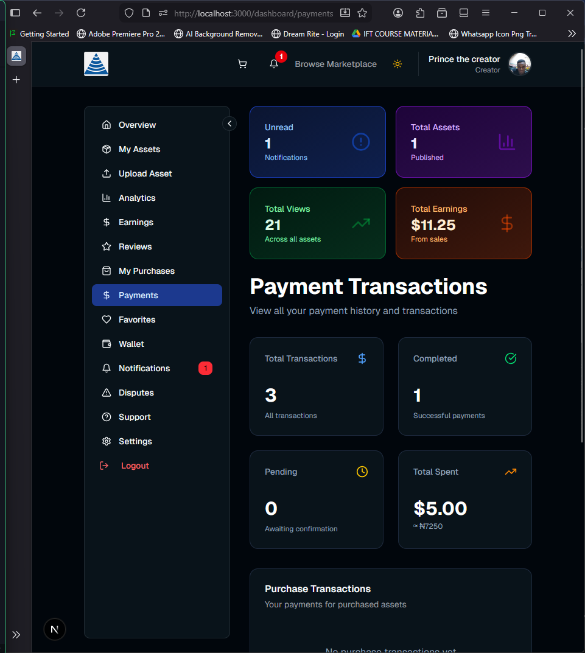This screenshot has width=585, height=653.
Task: Click the Next.js dev tools badge
Action: [55, 629]
